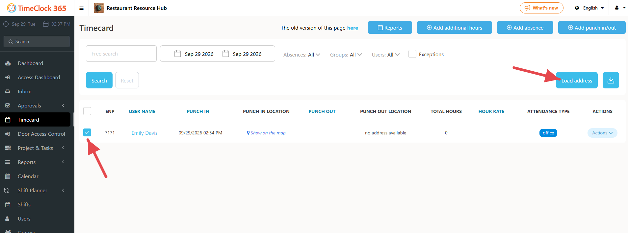The image size is (628, 233).
Task: Click the Reset button
Action: tap(127, 80)
